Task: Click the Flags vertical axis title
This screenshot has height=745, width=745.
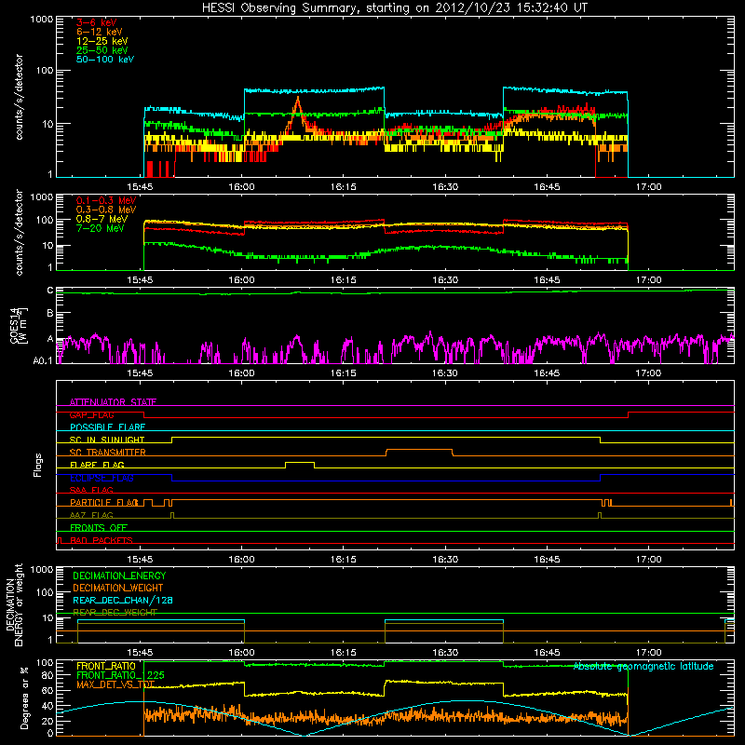Action: pyautogui.click(x=38, y=465)
